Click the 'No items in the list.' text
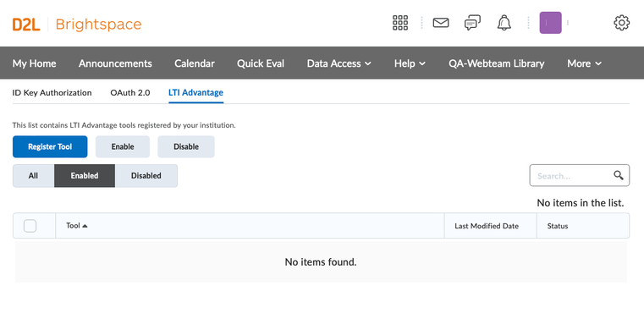The width and height of the screenshot is (644, 313). click(581, 203)
